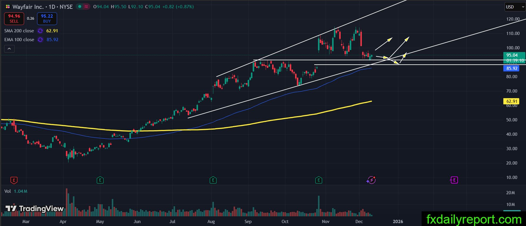Viewport: 526px width, 226px height.
Task: Click the 40.00 price-axis label
Action: [x=512, y=134]
